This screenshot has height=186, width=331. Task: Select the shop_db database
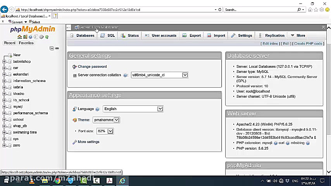point(20,126)
